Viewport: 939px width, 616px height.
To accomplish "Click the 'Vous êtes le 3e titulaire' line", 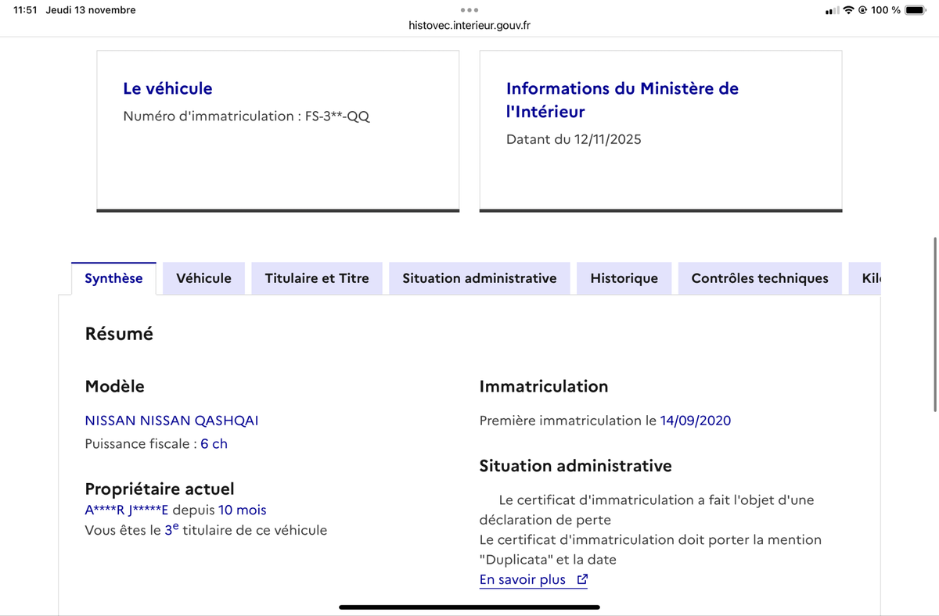I will pos(206,530).
